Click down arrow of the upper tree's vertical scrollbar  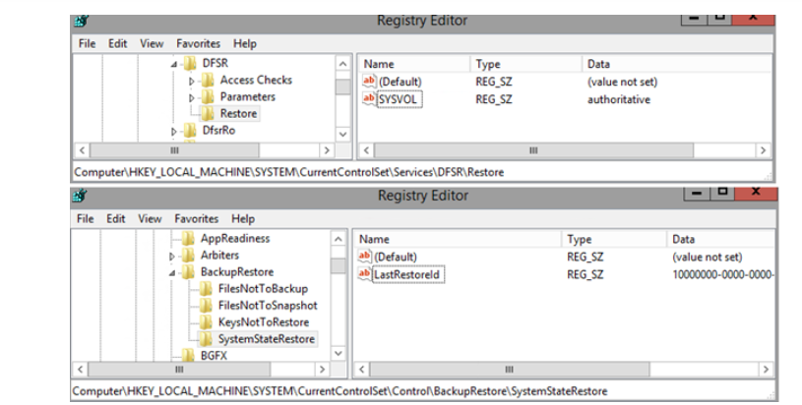pos(342,133)
